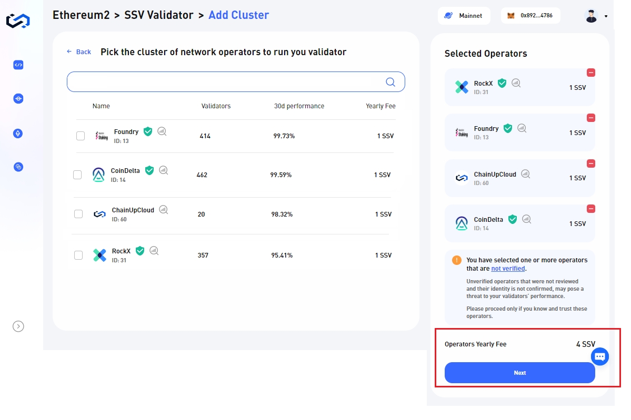Open the live chat bubble widget
Screen dimensions: 631x420
pos(600,357)
